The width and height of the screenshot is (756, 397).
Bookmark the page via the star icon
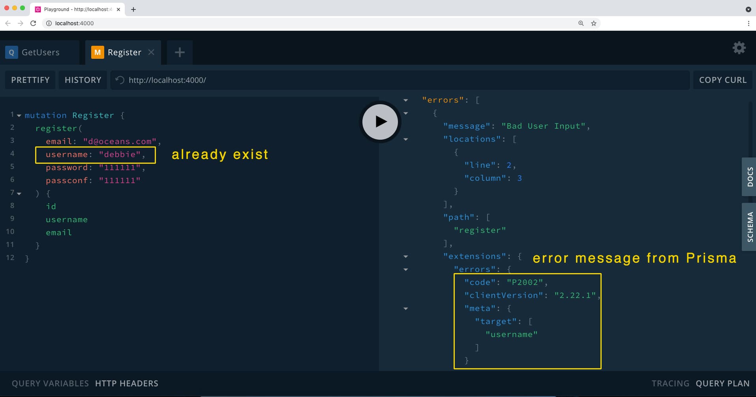[x=594, y=23]
